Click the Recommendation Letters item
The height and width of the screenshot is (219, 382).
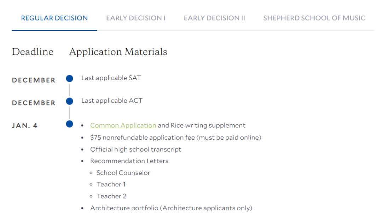129,161
